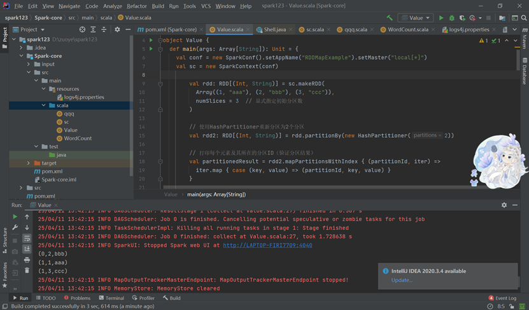Open the Value run configuration dropdown
529x310 pixels.
click(415, 18)
